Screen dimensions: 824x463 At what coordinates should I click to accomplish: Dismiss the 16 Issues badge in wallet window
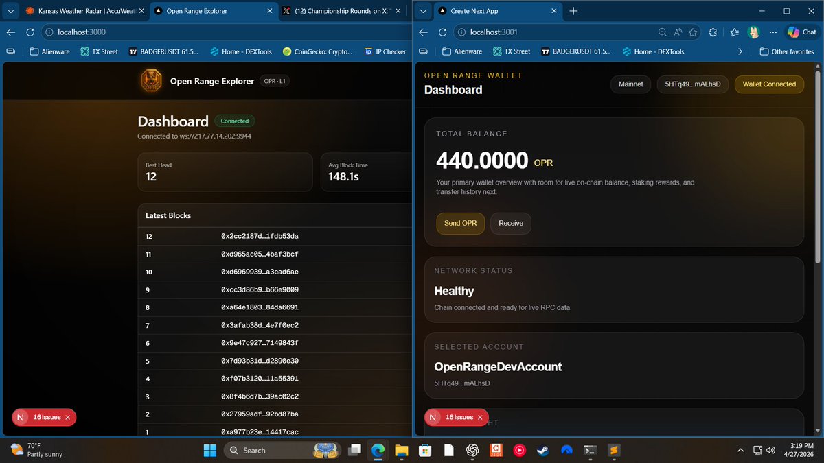(x=480, y=417)
